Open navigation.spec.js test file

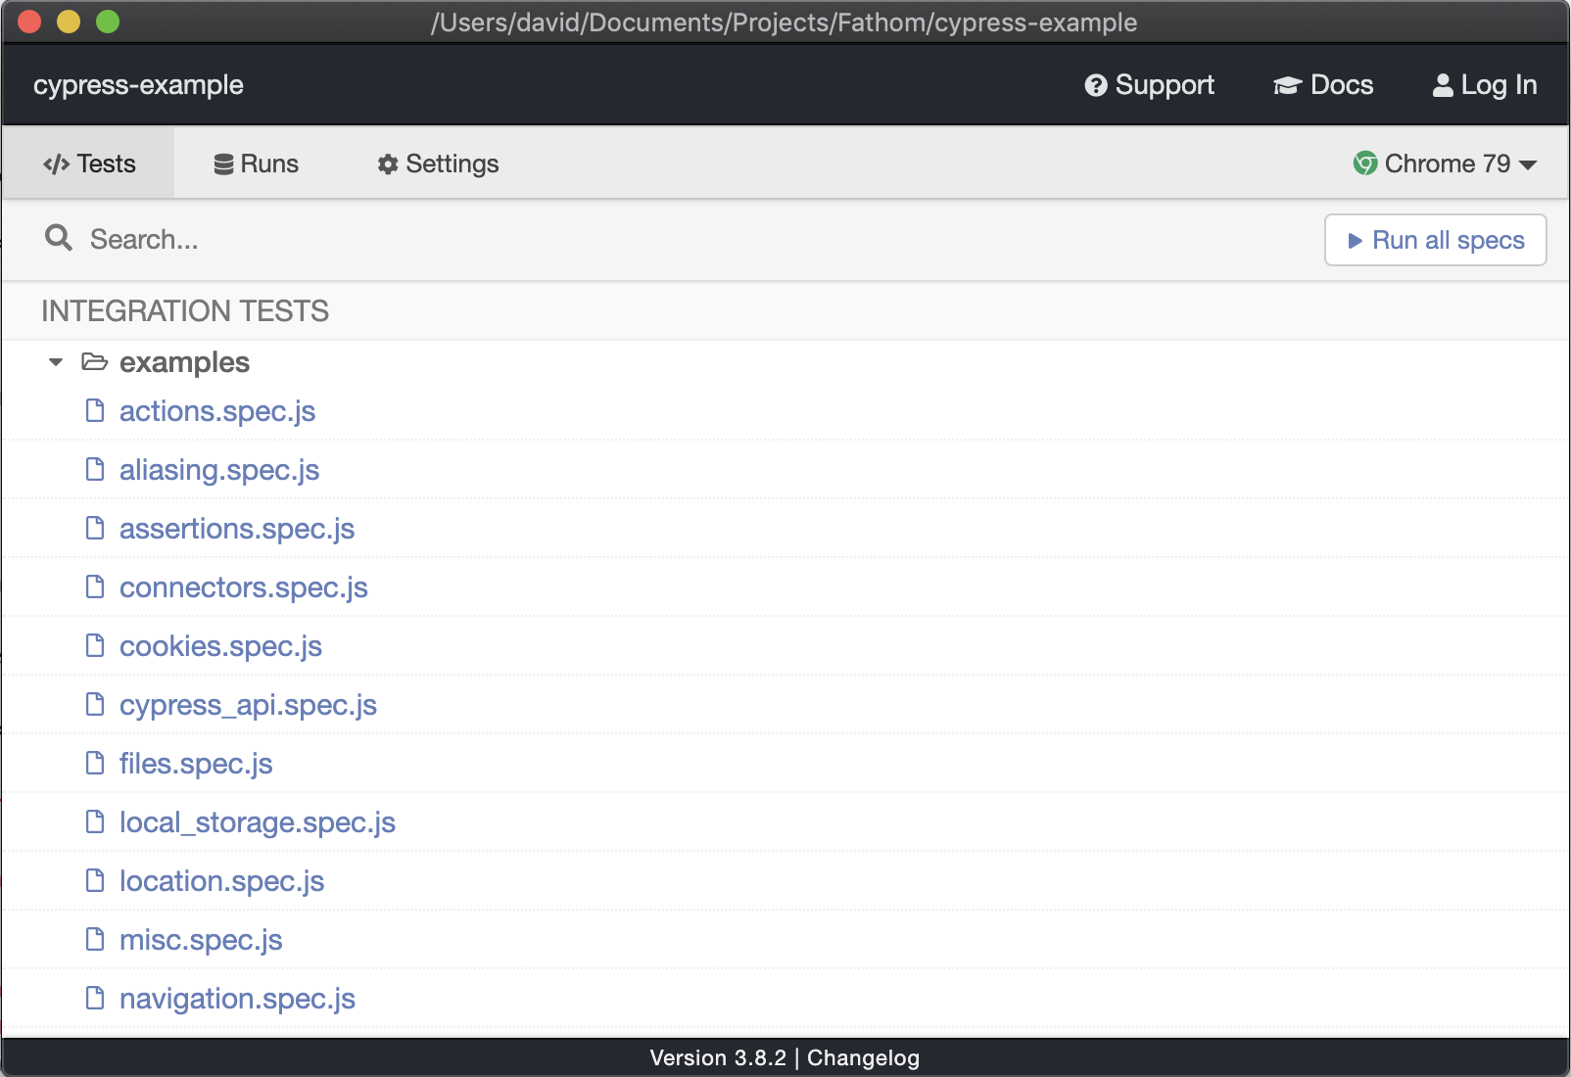237,999
